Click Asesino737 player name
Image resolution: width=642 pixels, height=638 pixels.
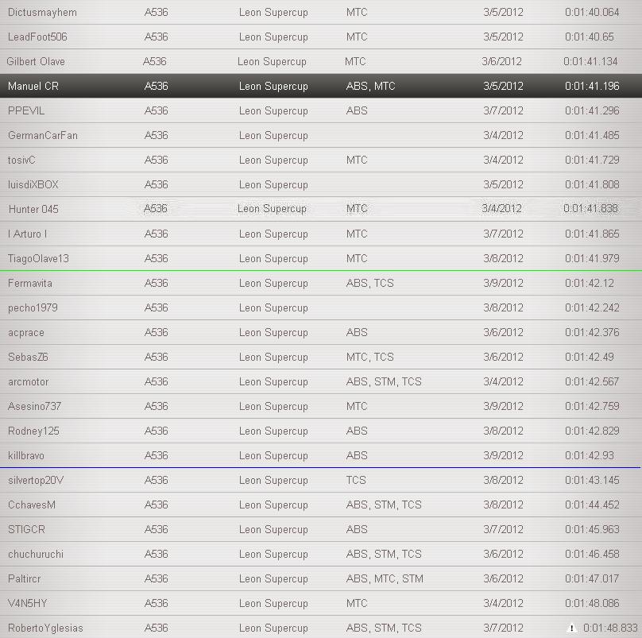click(x=34, y=407)
